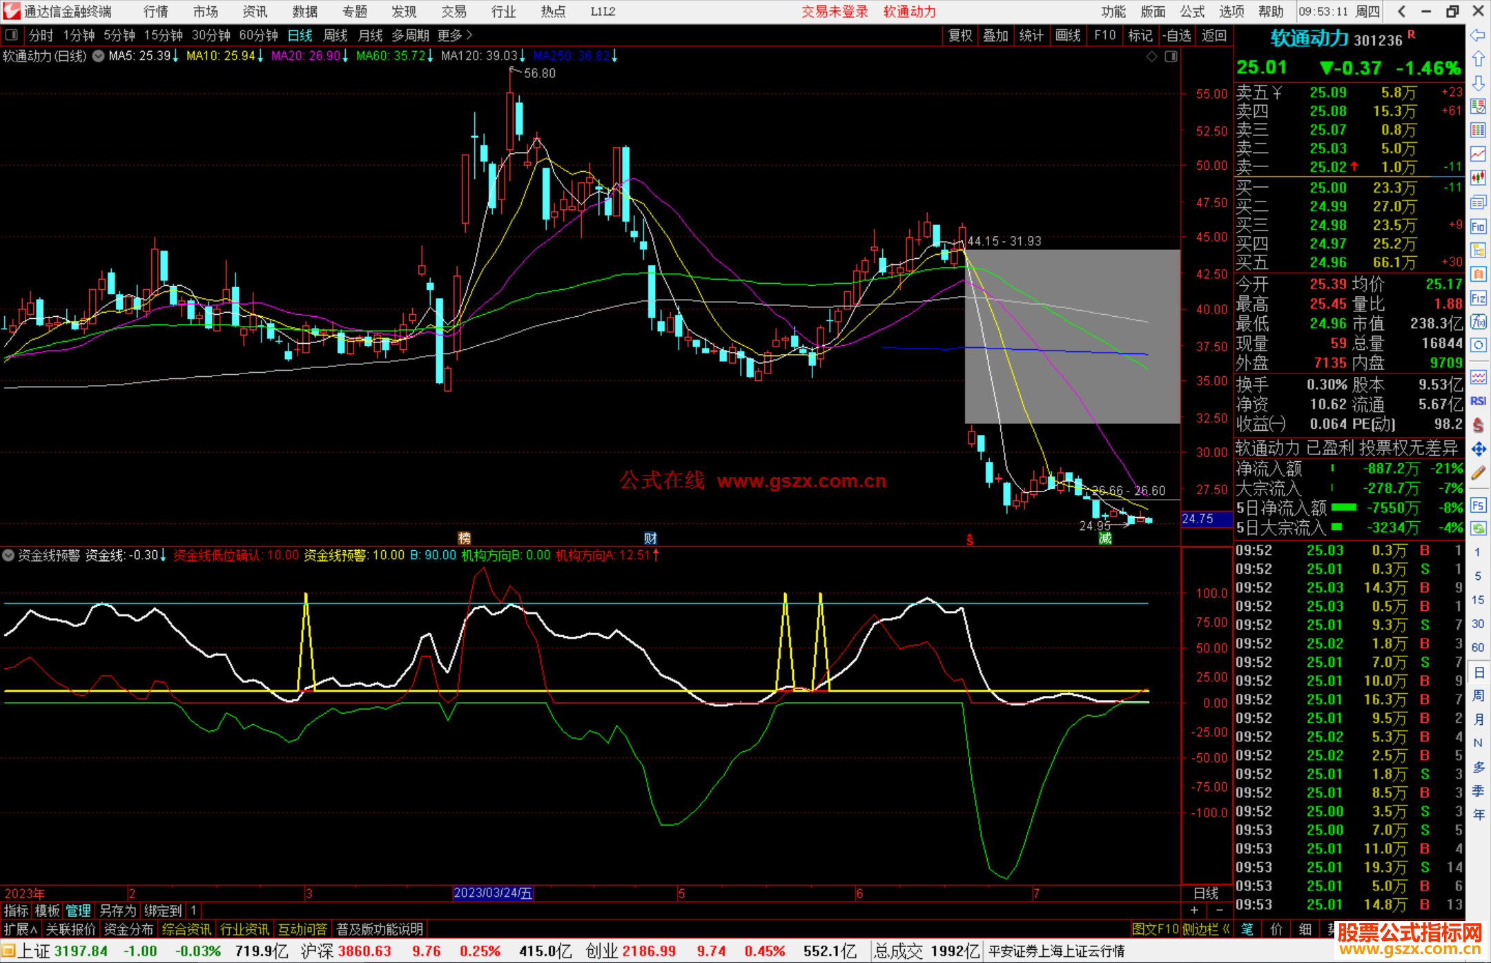The image size is (1491, 963).
Task: Click the 交易未登录 login link
Action: point(835,11)
